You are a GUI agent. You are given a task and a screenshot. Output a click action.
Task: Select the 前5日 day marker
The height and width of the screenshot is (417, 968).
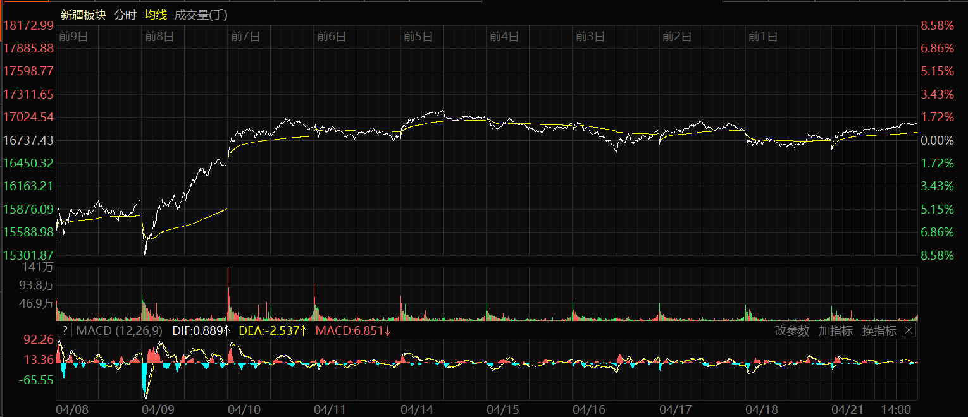coord(418,37)
